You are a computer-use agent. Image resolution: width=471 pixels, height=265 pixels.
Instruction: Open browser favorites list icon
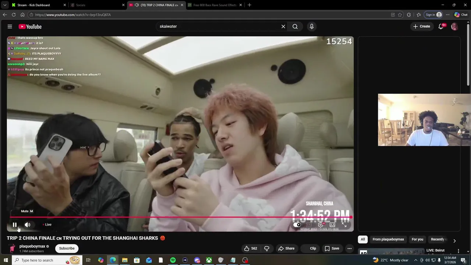click(419, 15)
